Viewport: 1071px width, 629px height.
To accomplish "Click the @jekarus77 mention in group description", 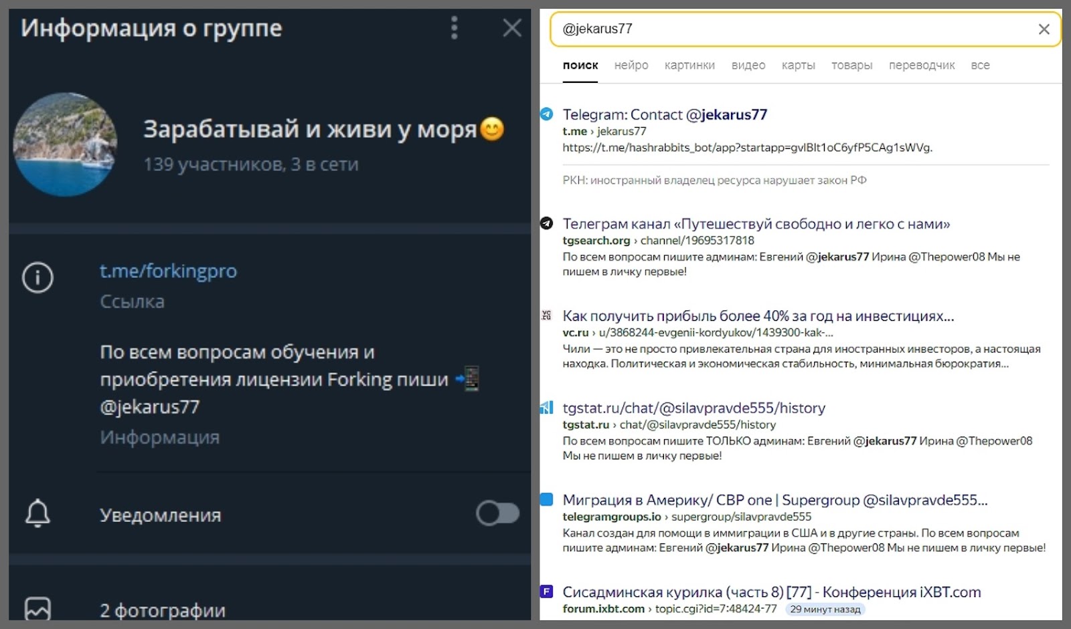I will pyautogui.click(x=150, y=407).
